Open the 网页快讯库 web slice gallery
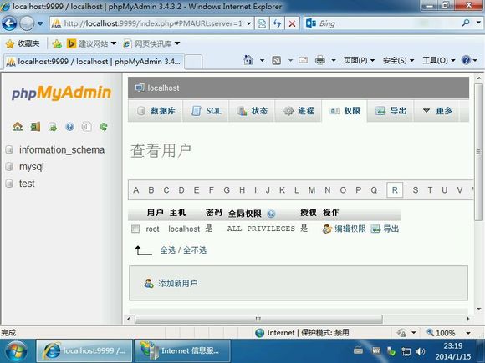This screenshot has width=485, height=363. click(x=151, y=44)
